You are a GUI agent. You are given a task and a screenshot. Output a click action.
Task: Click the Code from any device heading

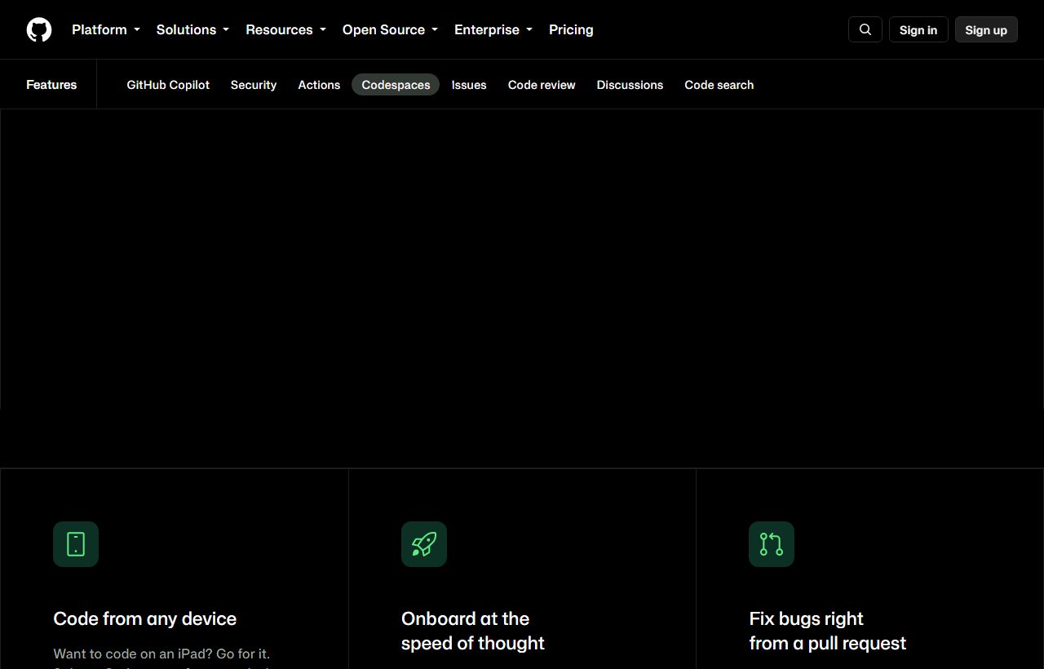[x=145, y=618]
